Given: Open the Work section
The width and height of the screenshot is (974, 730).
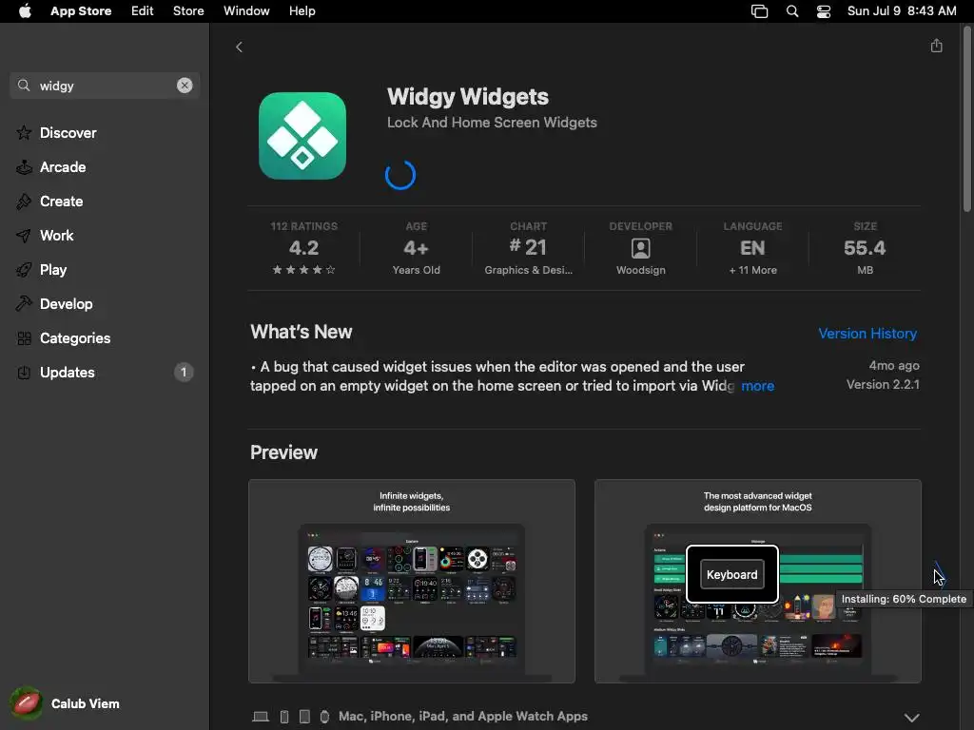Looking at the screenshot, I should point(105,236).
